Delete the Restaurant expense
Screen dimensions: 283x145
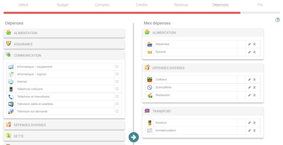coord(255,95)
